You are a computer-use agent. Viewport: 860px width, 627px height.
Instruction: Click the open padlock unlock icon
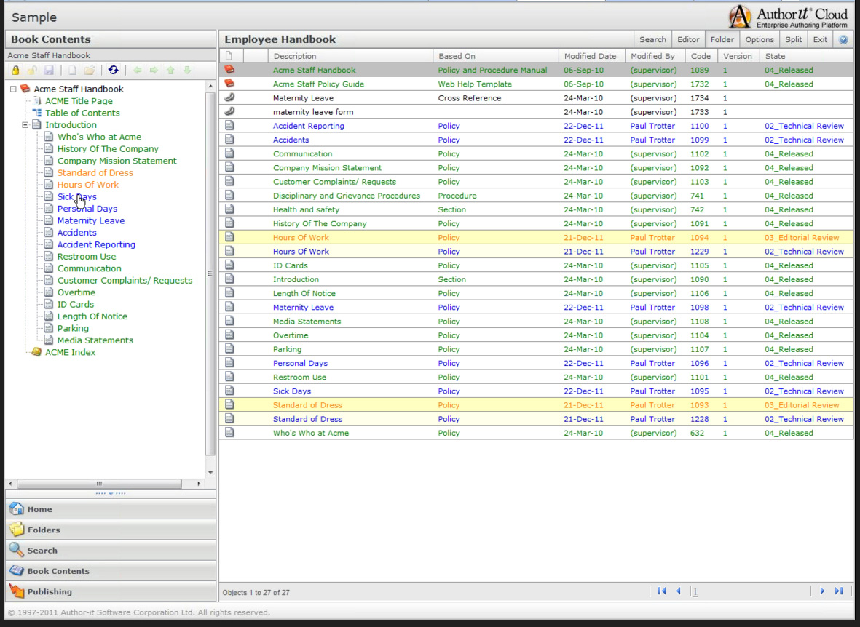coord(32,70)
